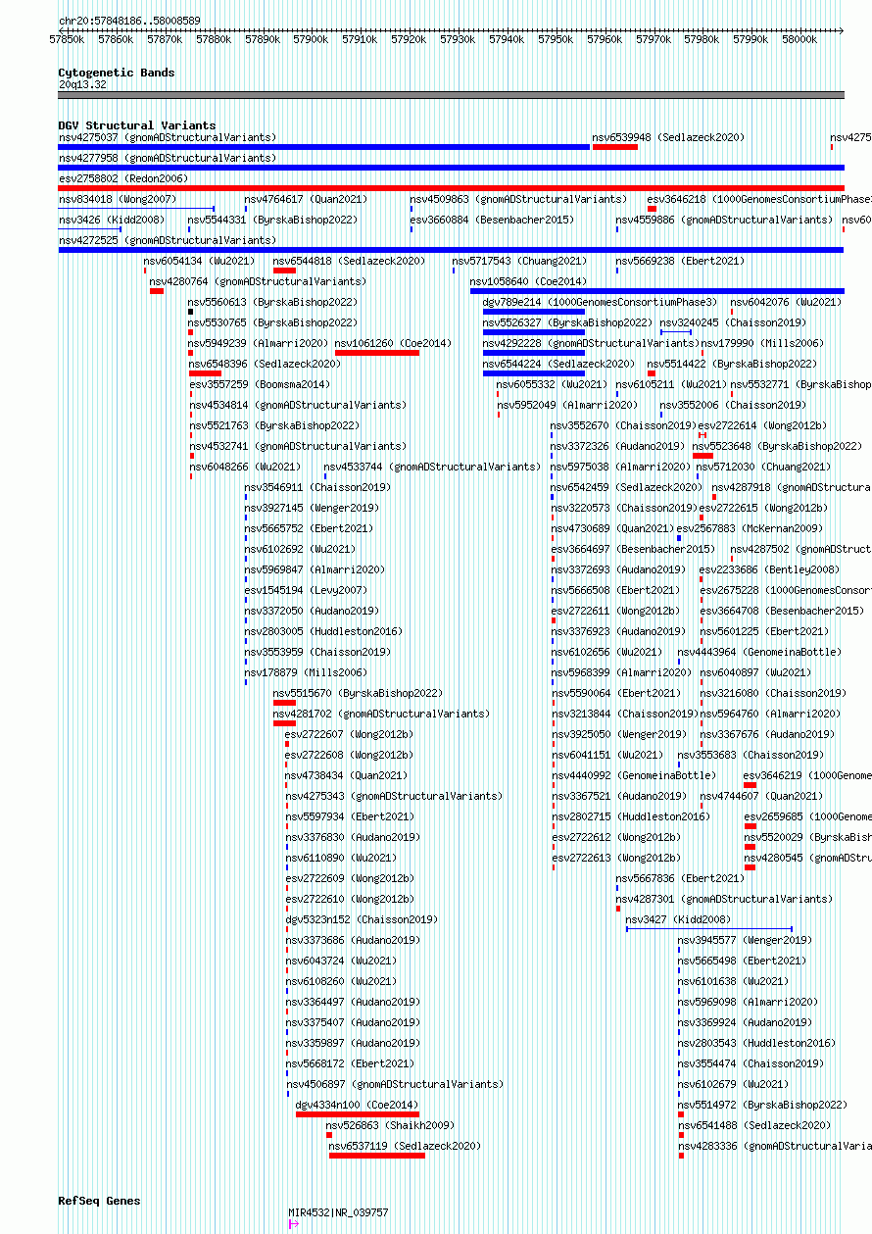The height and width of the screenshot is (1234, 872).
Task: Open the RefSeq Genes track title
Action: coord(99,1201)
